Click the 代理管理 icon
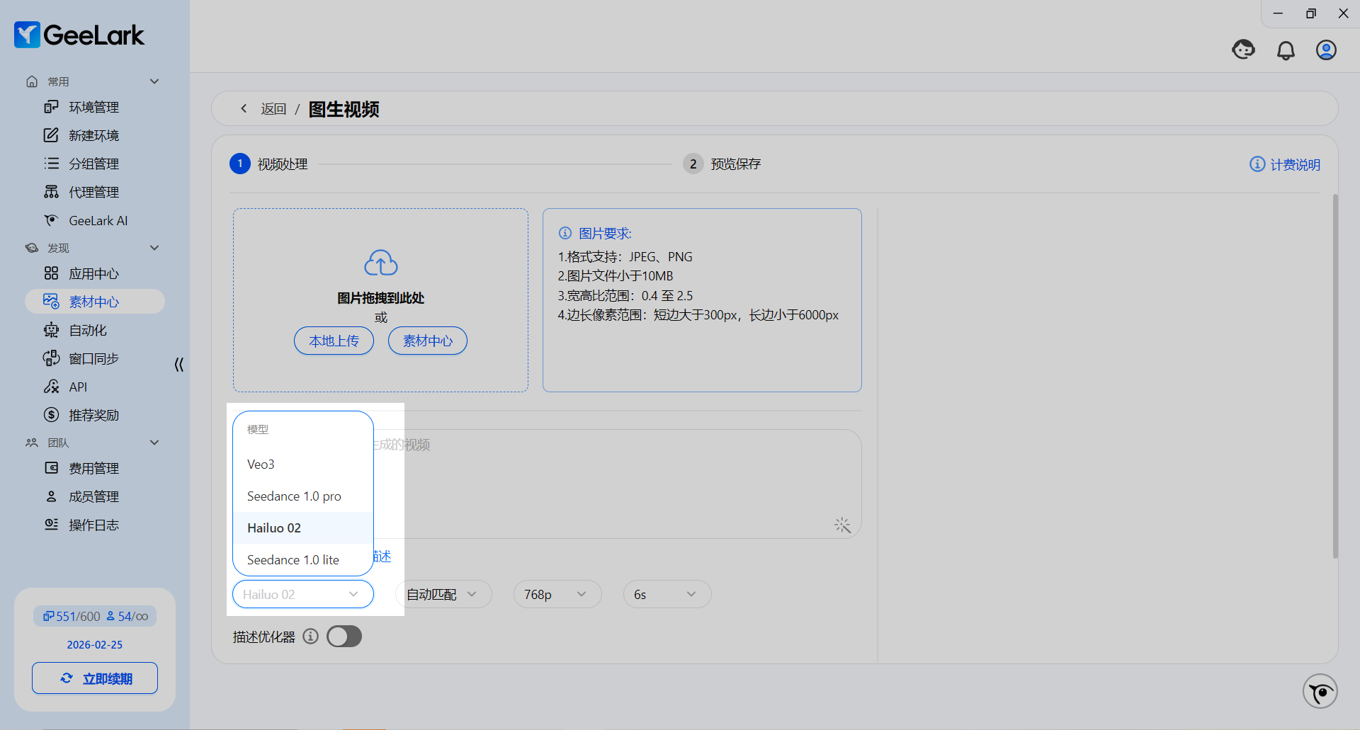The width and height of the screenshot is (1360, 730). click(x=51, y=192)
